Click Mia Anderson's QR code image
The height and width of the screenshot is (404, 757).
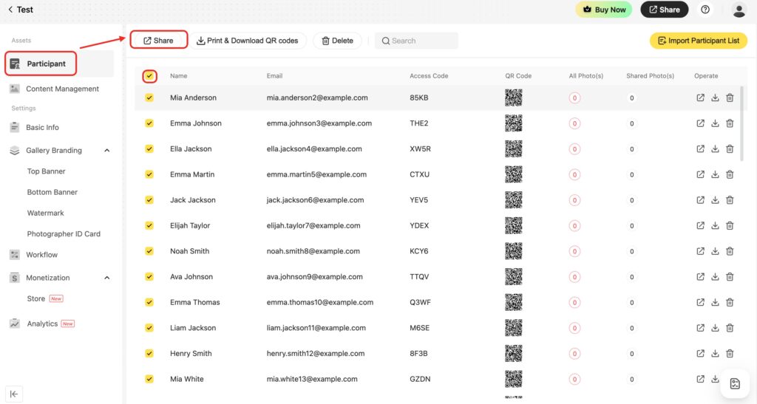click(513, 97)
